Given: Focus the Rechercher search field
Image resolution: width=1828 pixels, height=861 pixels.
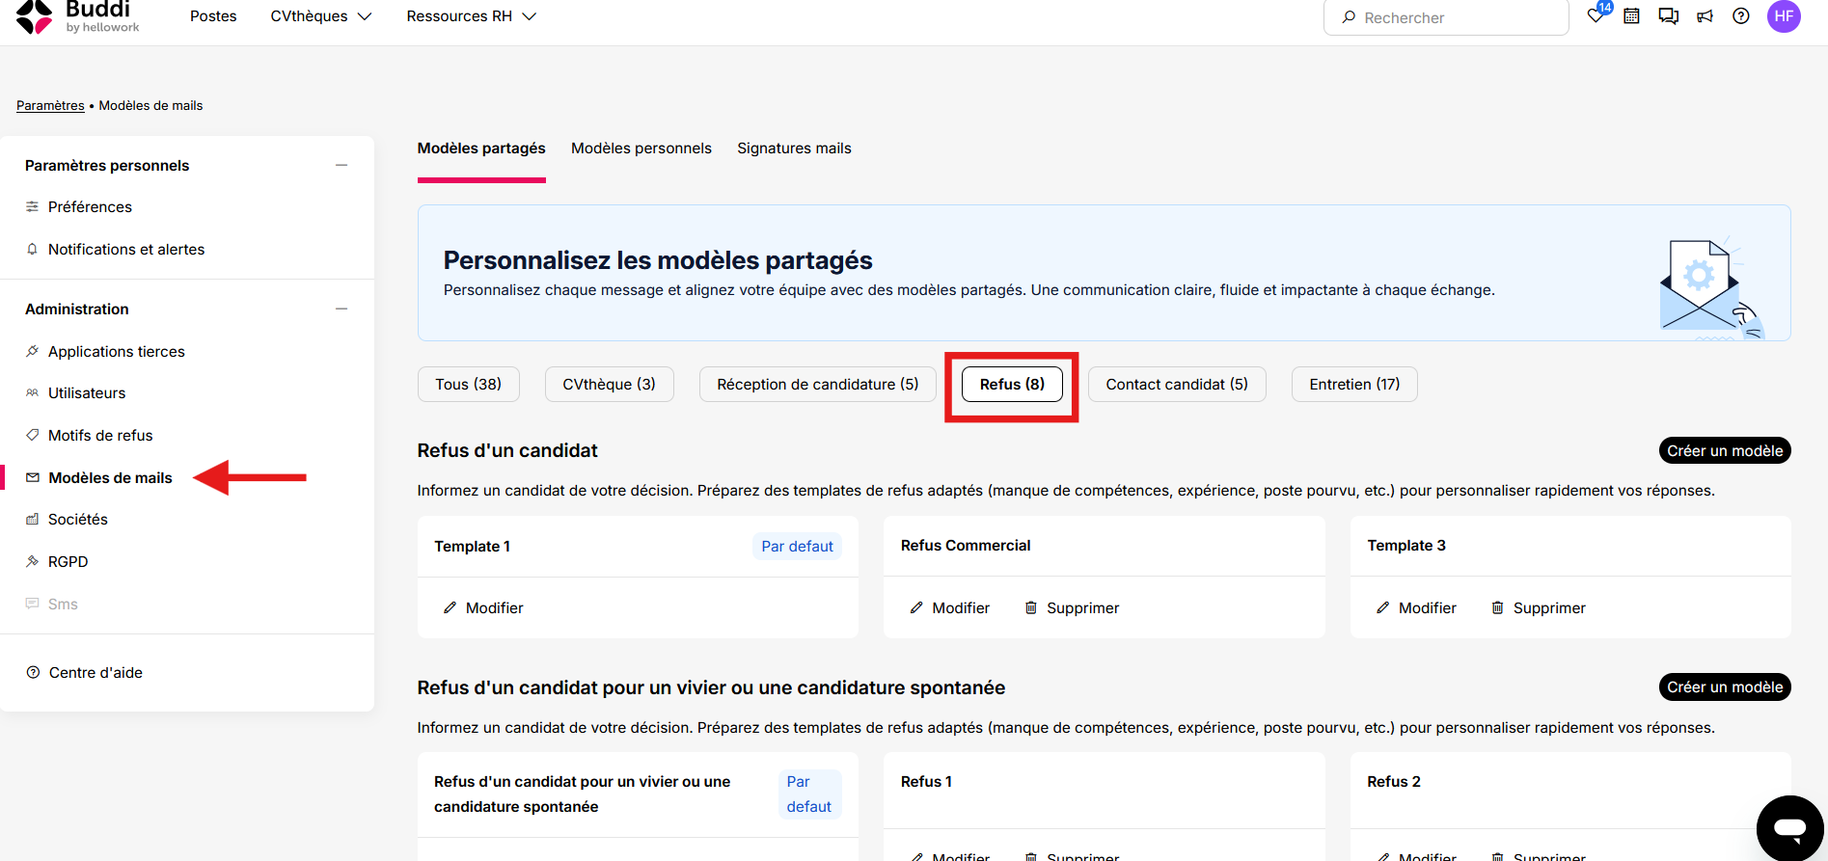Looking at the screenshot, I should click(1446, 17).
